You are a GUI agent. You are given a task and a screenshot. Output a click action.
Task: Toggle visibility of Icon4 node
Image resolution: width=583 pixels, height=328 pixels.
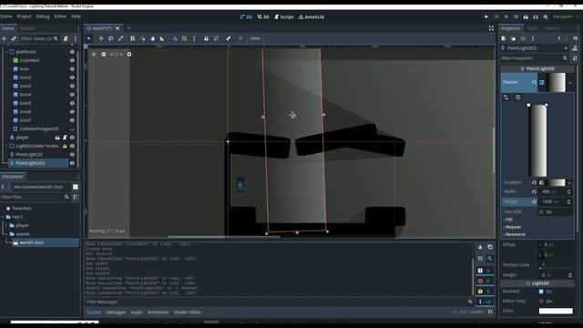click(x=72, y=95)
